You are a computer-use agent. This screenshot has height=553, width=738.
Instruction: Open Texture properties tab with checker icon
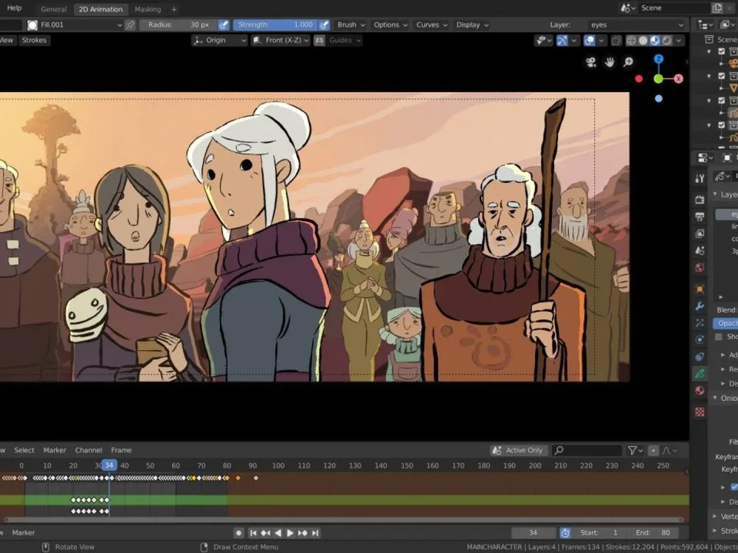[x=700, y=412]
